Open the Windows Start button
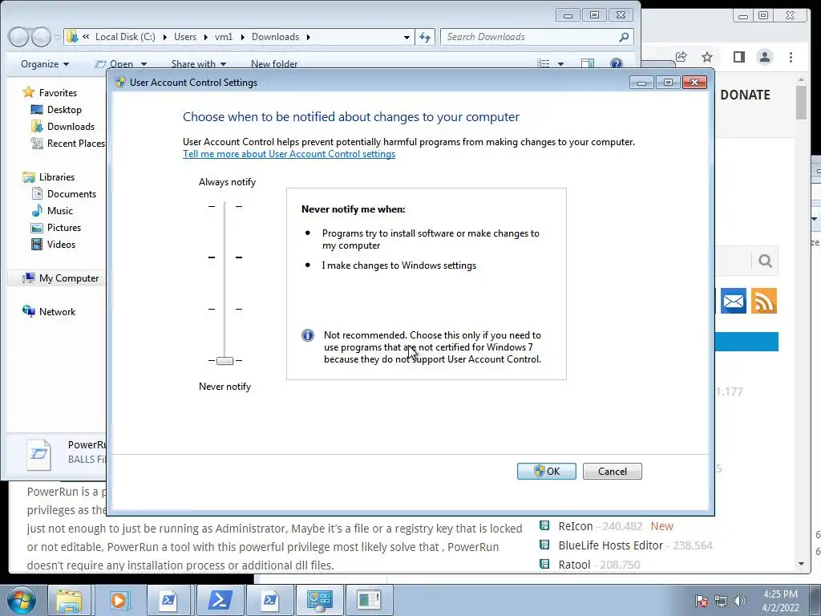This screenshot has width=821, height=616. click(21, 600)
